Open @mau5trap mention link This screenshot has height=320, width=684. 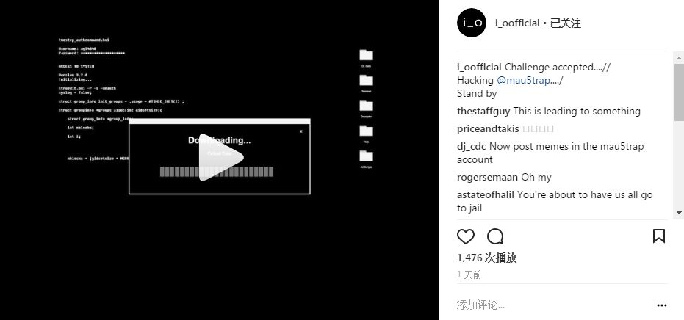tap(523, 80)
